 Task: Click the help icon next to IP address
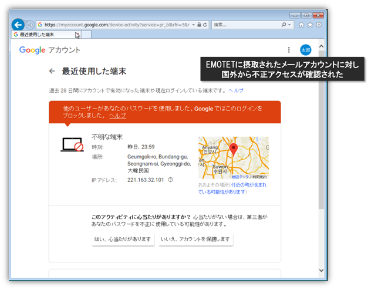coord(170,180)
